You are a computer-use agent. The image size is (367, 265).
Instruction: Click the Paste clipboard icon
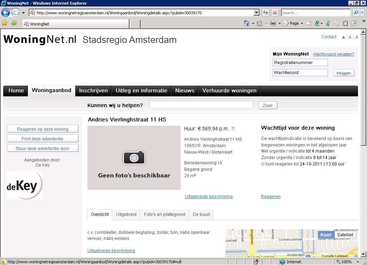(x=345, y=23)
